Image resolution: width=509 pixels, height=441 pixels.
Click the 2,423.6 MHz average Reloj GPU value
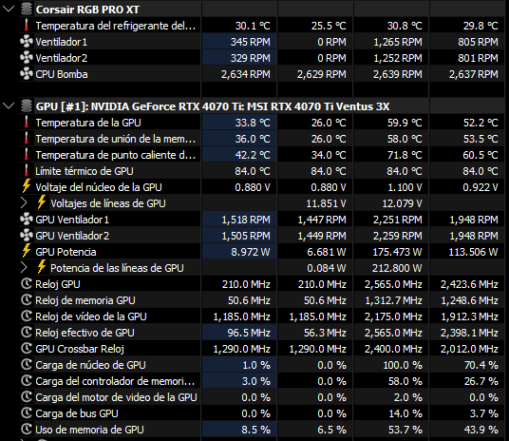469,284
